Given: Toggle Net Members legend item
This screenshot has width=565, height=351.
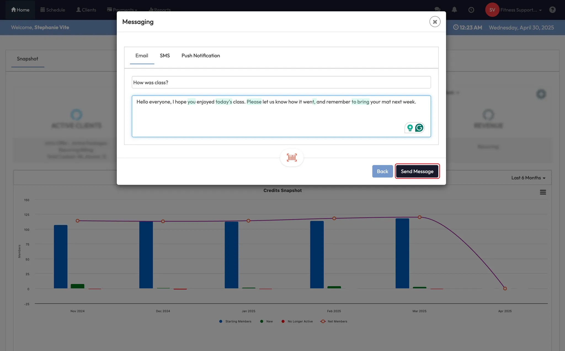Looking at the screenshot, I should pyautogui.click(x=334, y=321).
